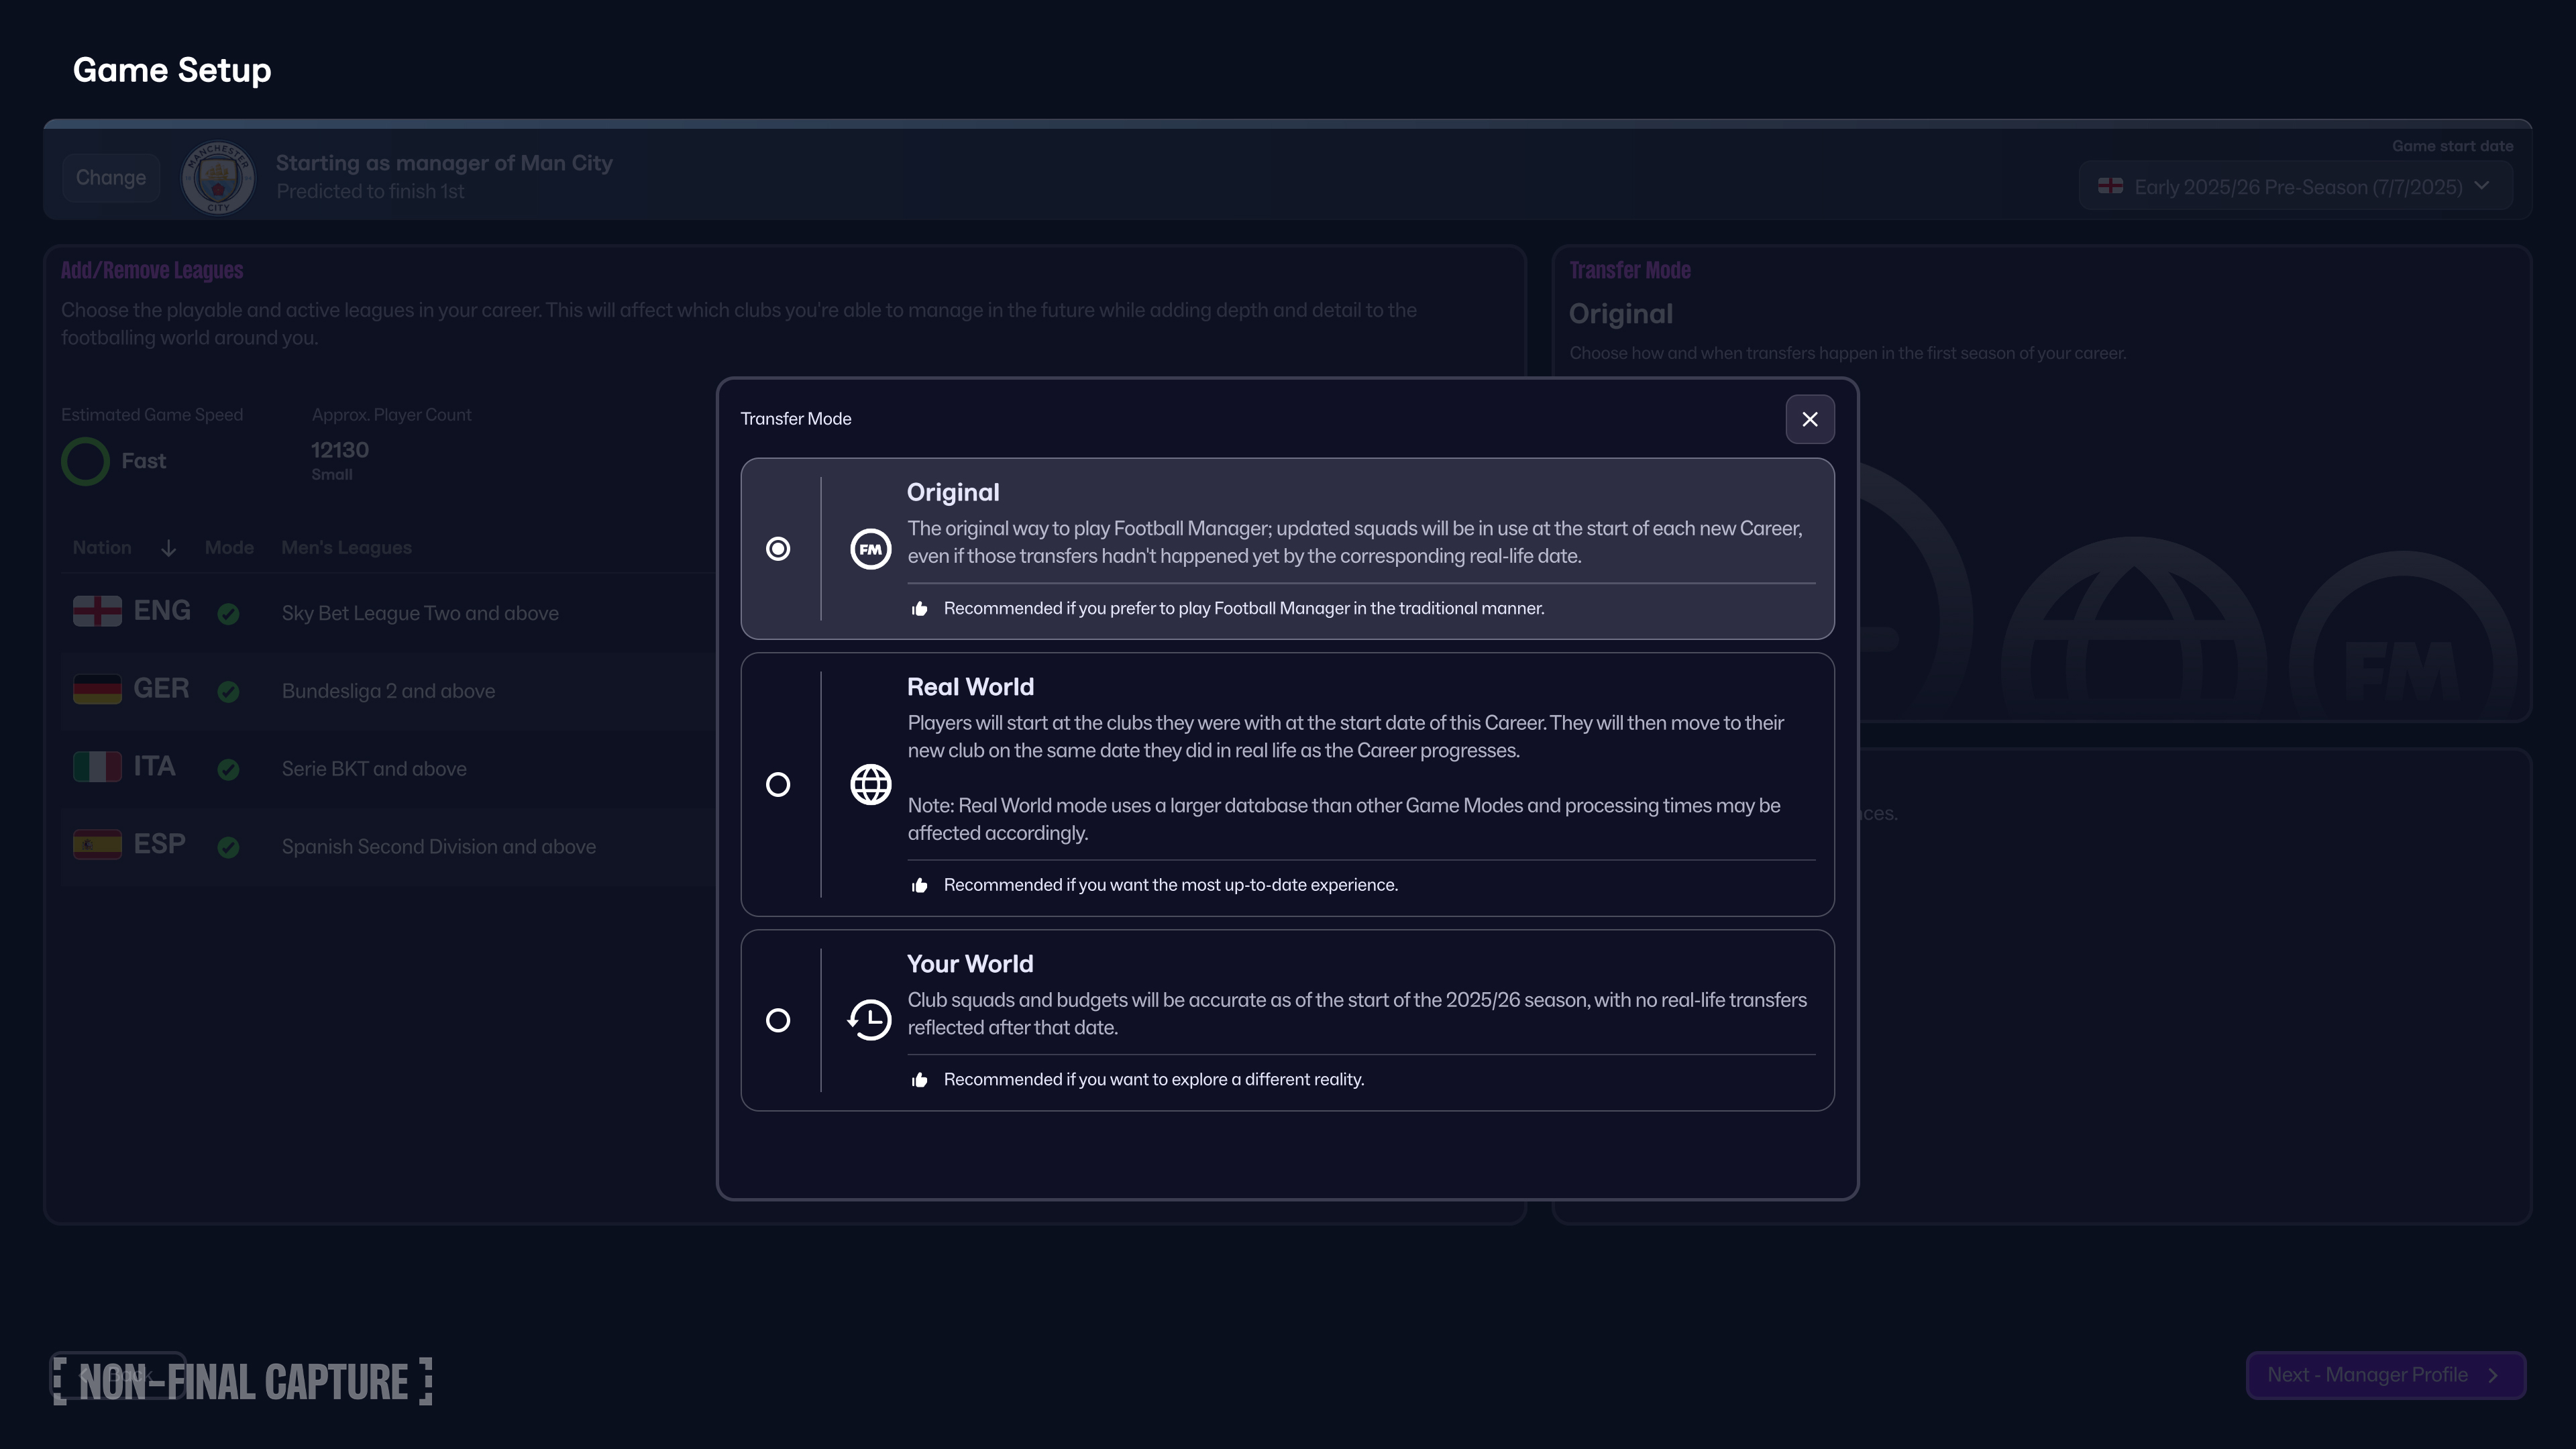Click the clock history icon beside Your World
Image resolution: width=2576 pixels, height=1449 pixels.
click(870, 1020)
